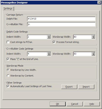Click the Export button
Viewport: 102px width, 109px height.
(69, 87)
